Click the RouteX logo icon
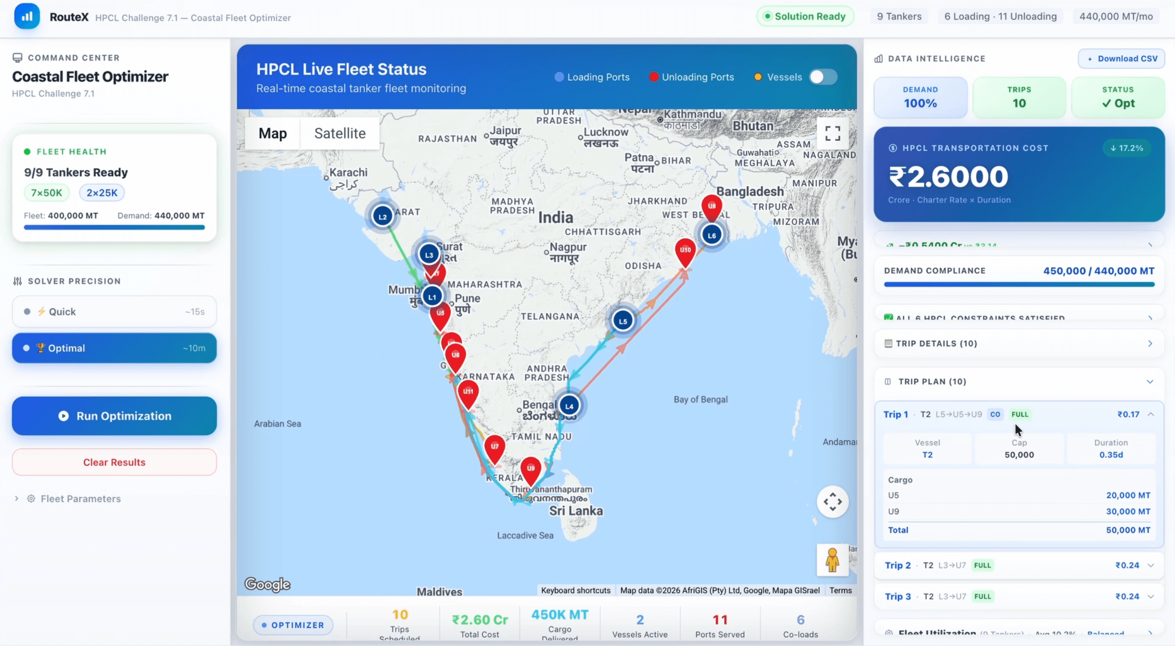 coord(27,17)
